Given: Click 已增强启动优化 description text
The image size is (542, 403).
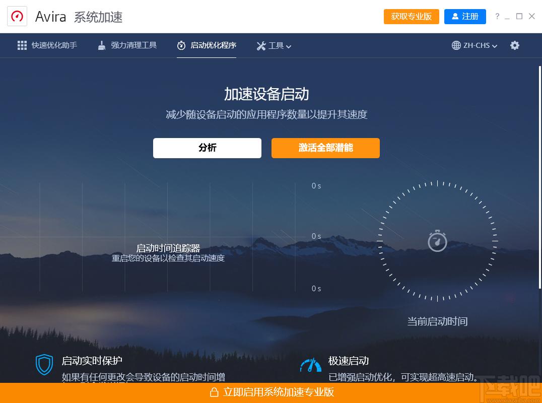Looking at the screenshot, I should 403,377.
